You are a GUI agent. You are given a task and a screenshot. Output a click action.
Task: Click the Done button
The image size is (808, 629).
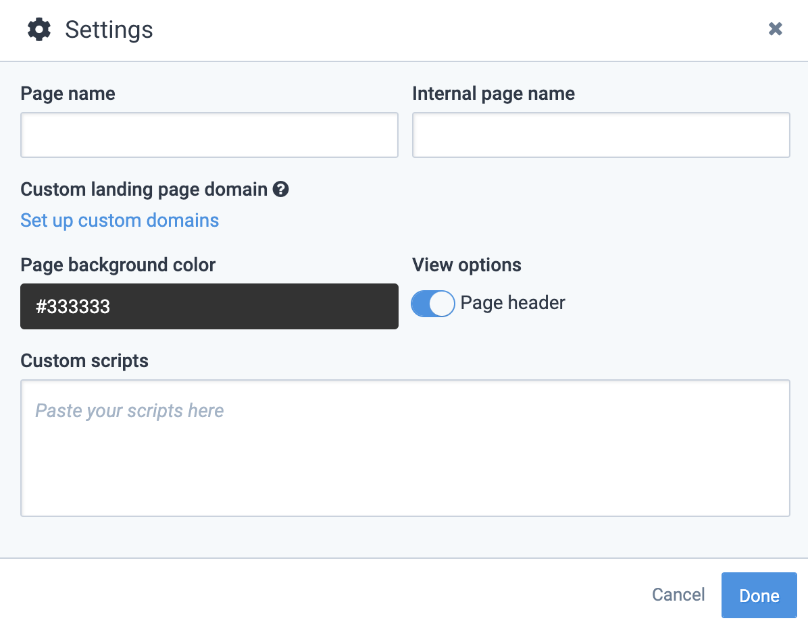[x=759, y=595]
